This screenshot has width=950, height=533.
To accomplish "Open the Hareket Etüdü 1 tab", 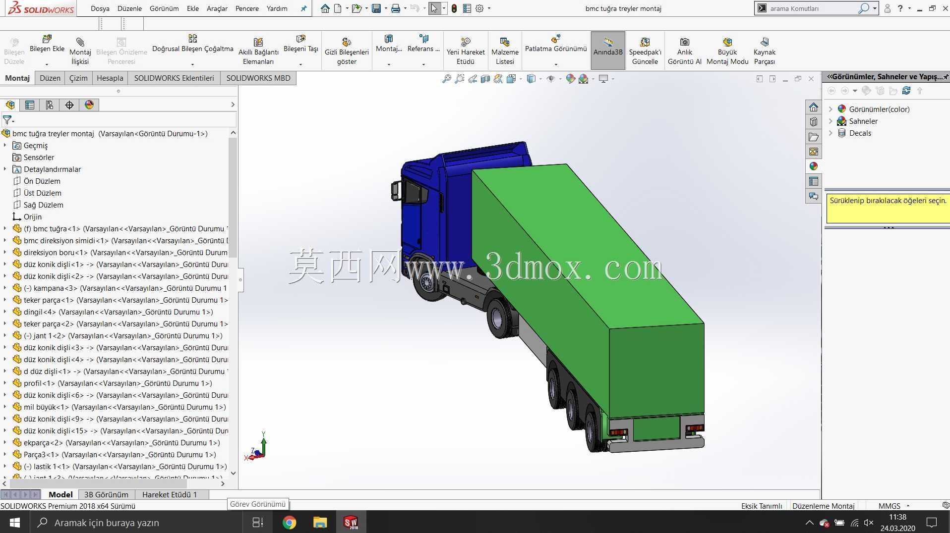I will tap(170, 494).
